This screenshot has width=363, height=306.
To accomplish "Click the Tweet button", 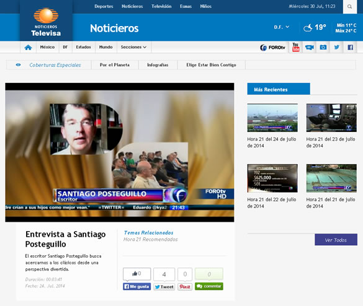I will tap(164, 287).
